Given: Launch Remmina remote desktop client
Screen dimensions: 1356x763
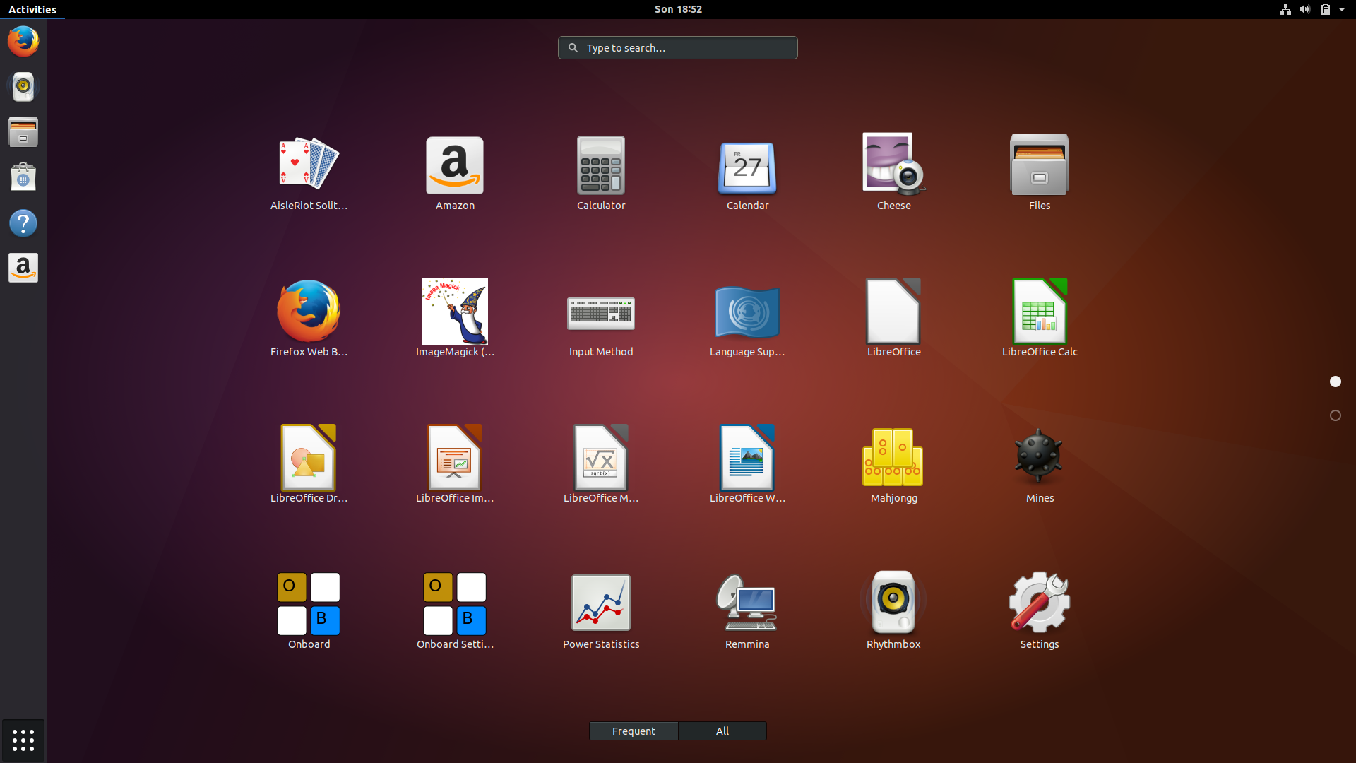Looking at the screenshot, I should [x=747, y=604].
